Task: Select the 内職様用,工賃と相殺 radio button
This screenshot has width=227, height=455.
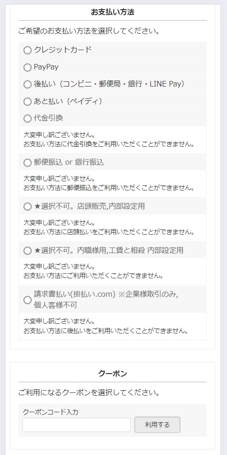Action: pos(27,250)
